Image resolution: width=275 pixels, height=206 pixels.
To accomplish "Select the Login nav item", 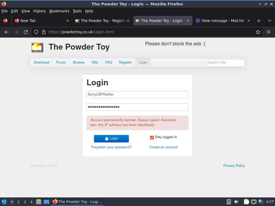I will point(143,62).
